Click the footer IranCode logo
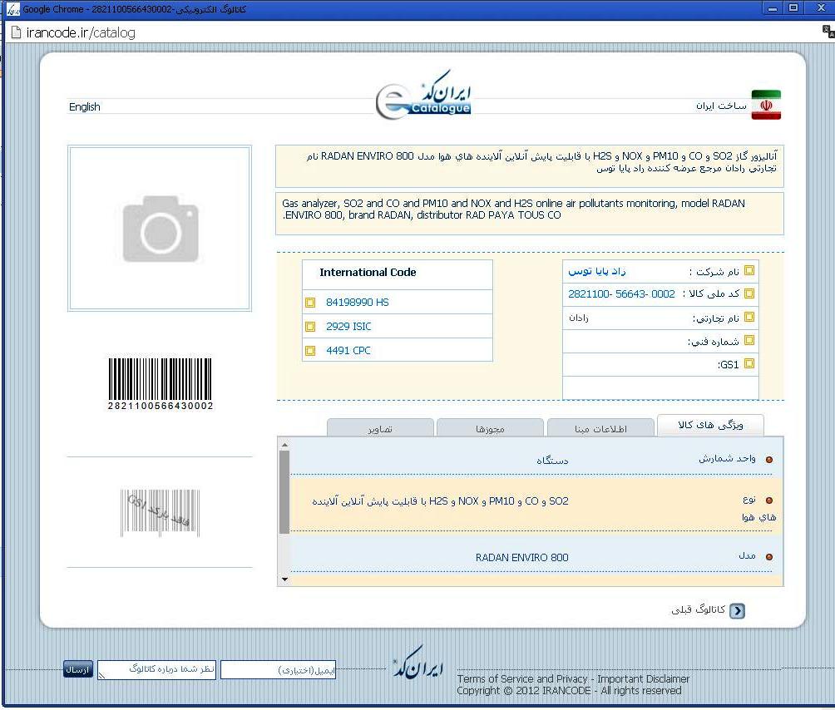Screen dimensions: 835x710 [418, 662]
